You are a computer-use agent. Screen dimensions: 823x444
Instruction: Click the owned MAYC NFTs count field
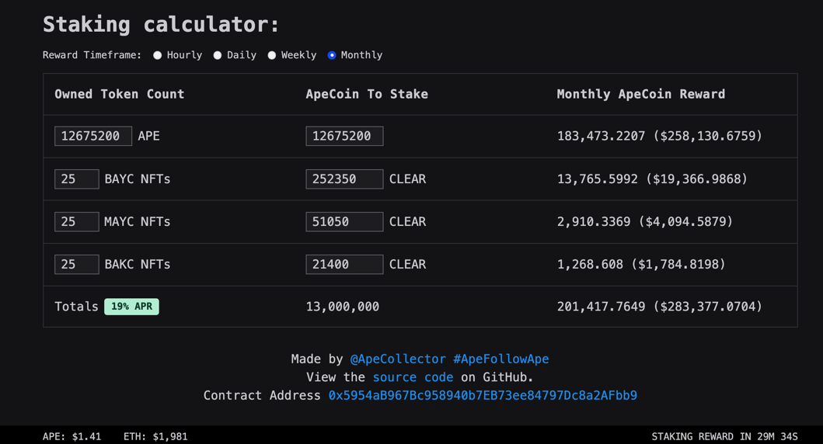[x=76, y=221]
